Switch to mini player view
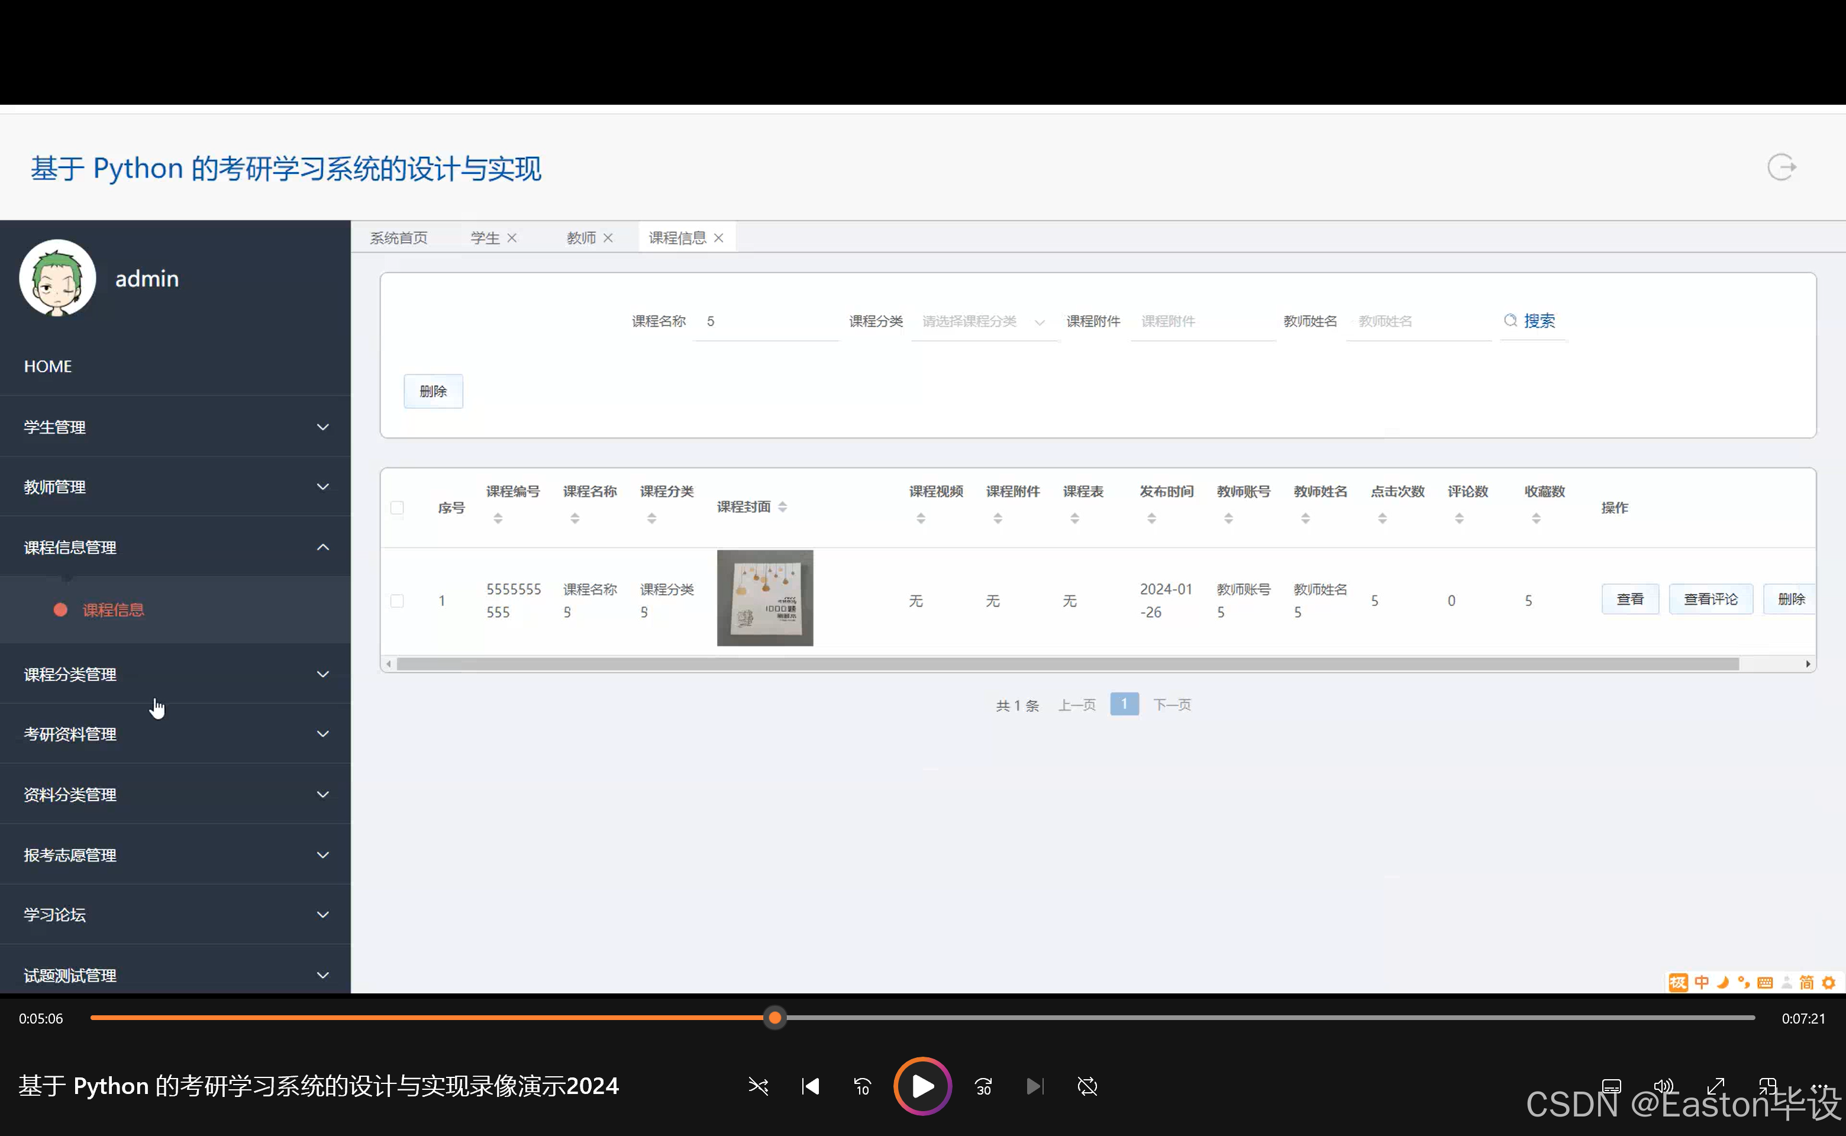 tap(1768, 1086)
